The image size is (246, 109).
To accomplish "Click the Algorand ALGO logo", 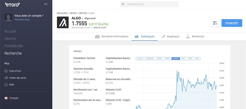I will (63, 22).
